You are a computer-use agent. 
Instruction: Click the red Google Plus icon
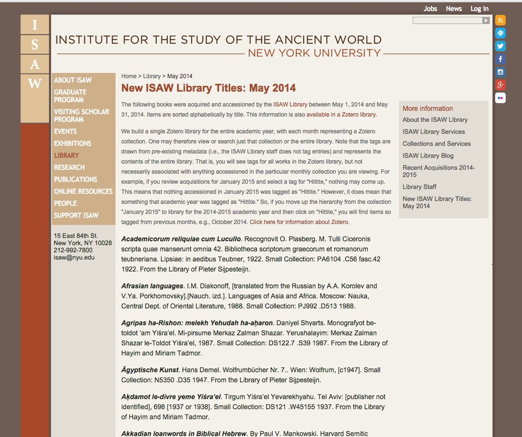click(500, 85)
